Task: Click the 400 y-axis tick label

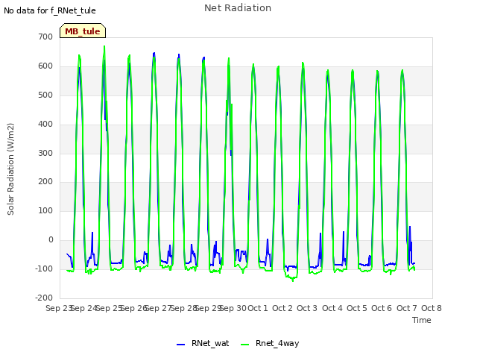Action: pyautogui.click(x=45, y=125)
